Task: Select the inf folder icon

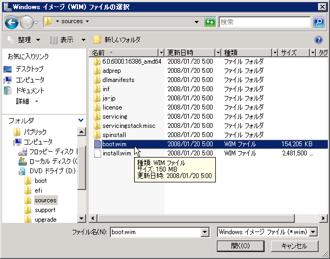Action: 97,89
